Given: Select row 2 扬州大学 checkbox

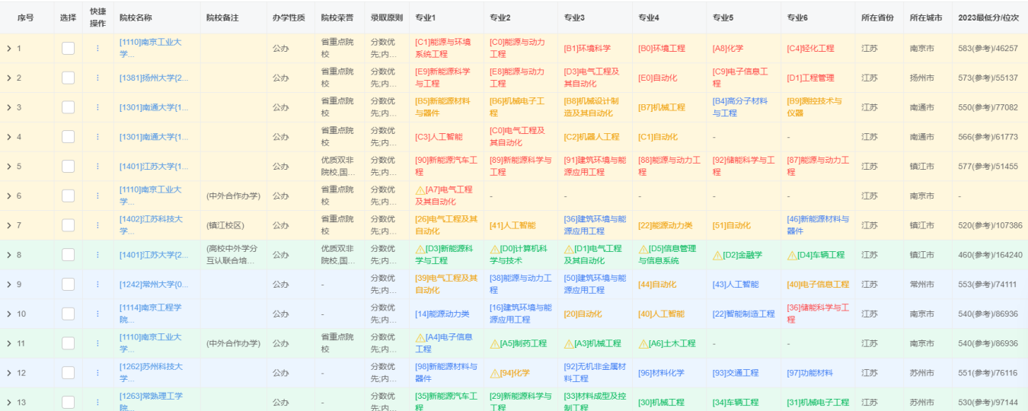Looking at the screenshot, I should pos(69,78).
